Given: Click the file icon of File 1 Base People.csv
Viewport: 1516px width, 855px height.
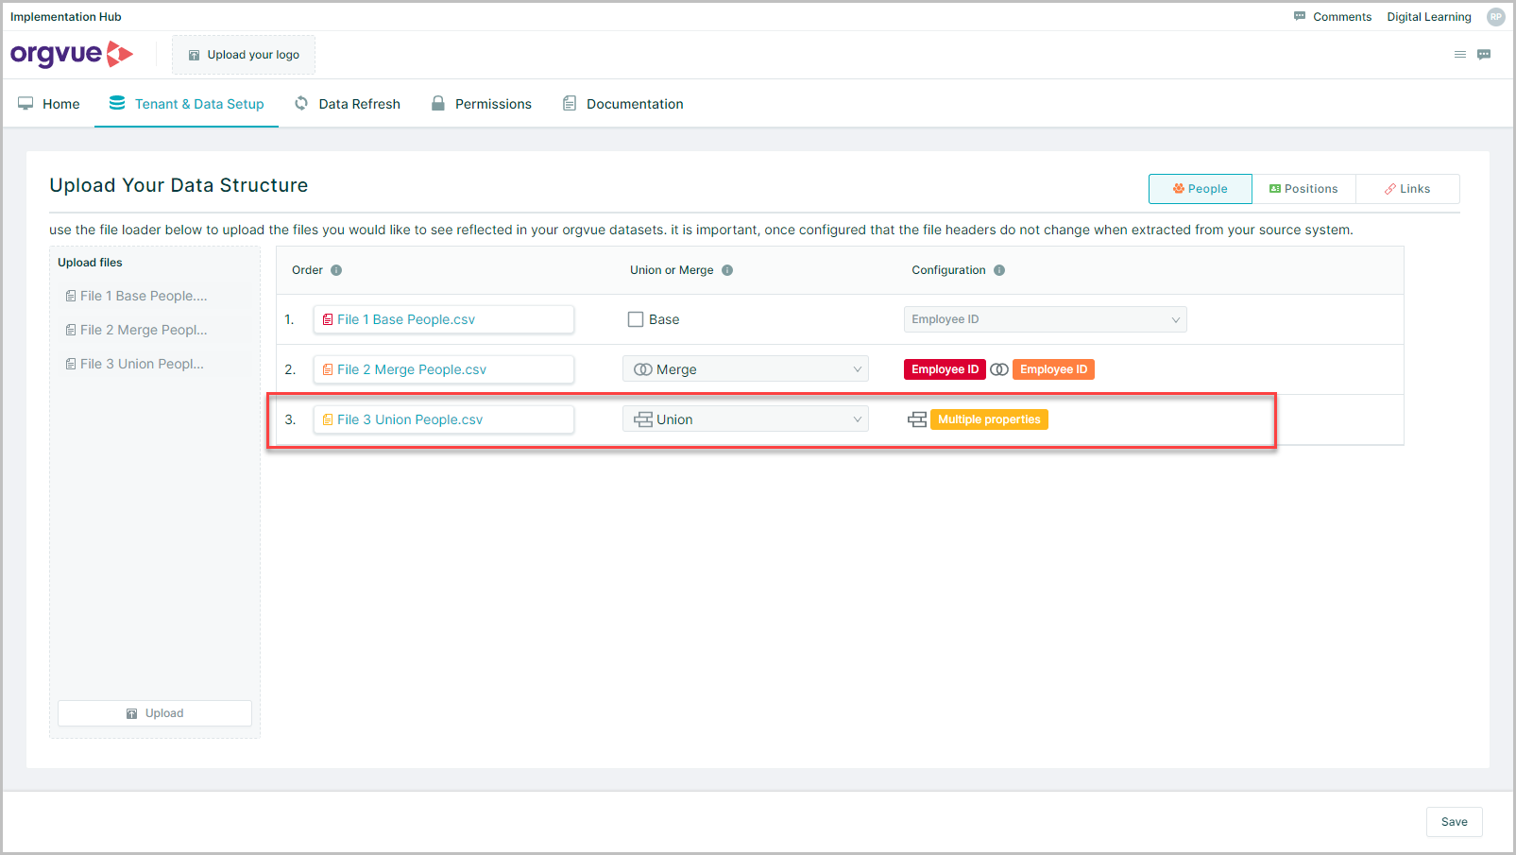Looking at the screenshot, I should point(328,319).
